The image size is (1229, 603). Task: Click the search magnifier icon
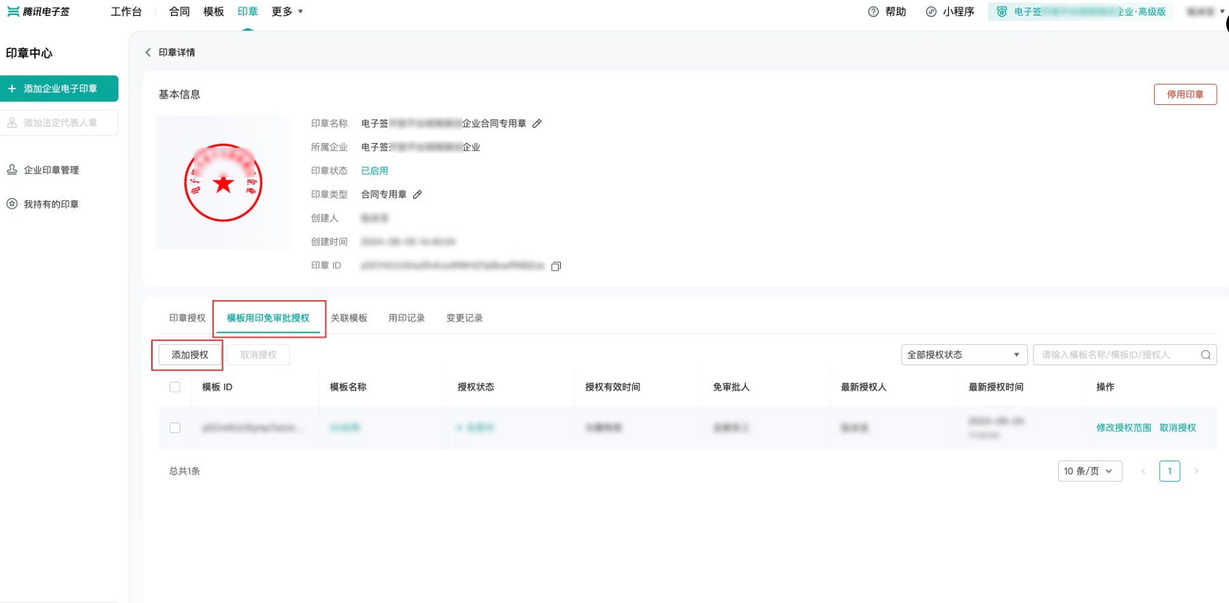click(x=1205, y=355)
